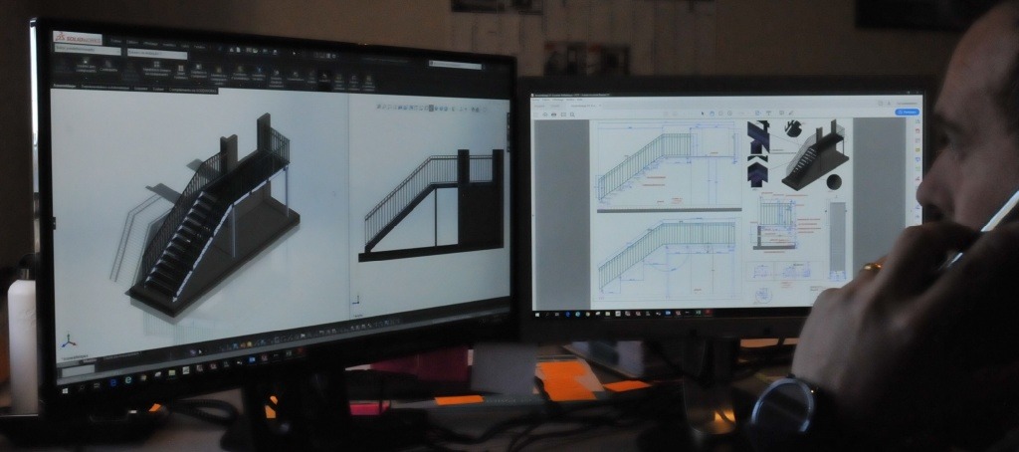1019x452 pixels.
Task: Click the search magnifier in Acrobat toolbar
Action: [572, 114]
